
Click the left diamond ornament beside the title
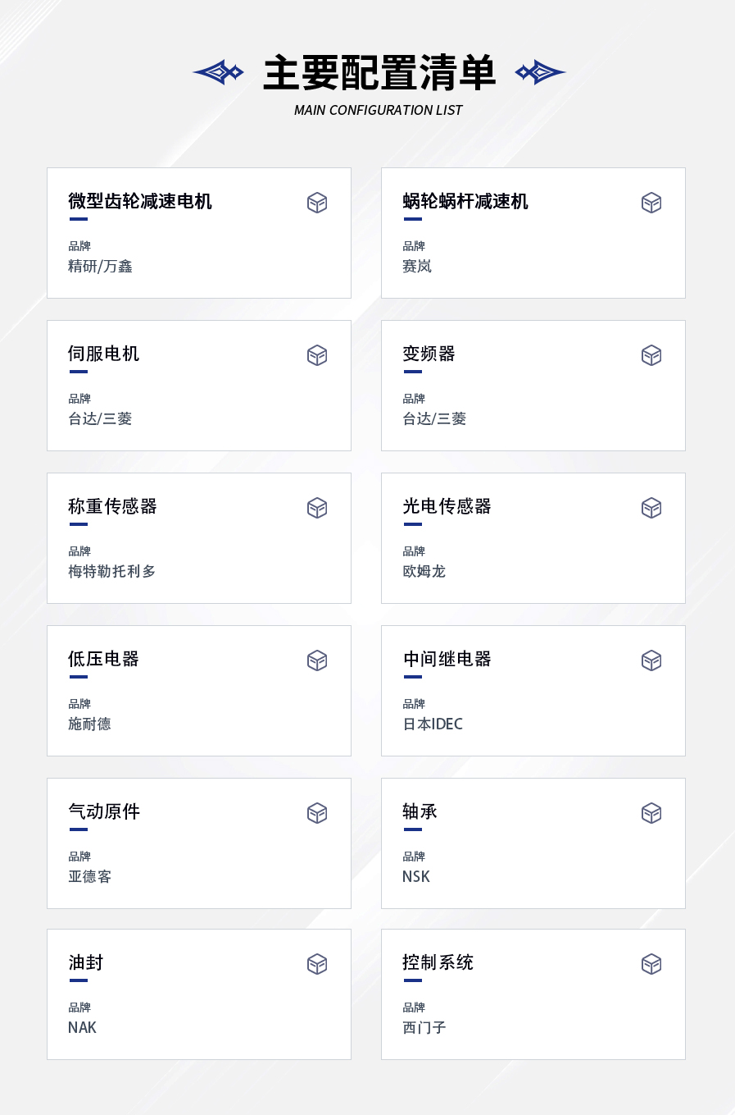pos(218,72)
